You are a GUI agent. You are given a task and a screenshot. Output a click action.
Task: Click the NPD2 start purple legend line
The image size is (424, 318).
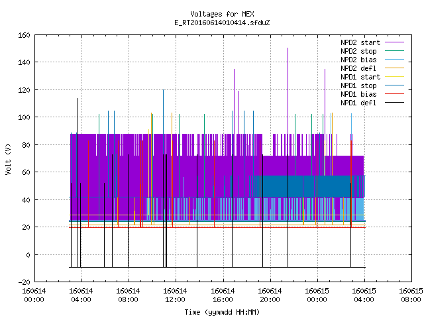point(394,42)
